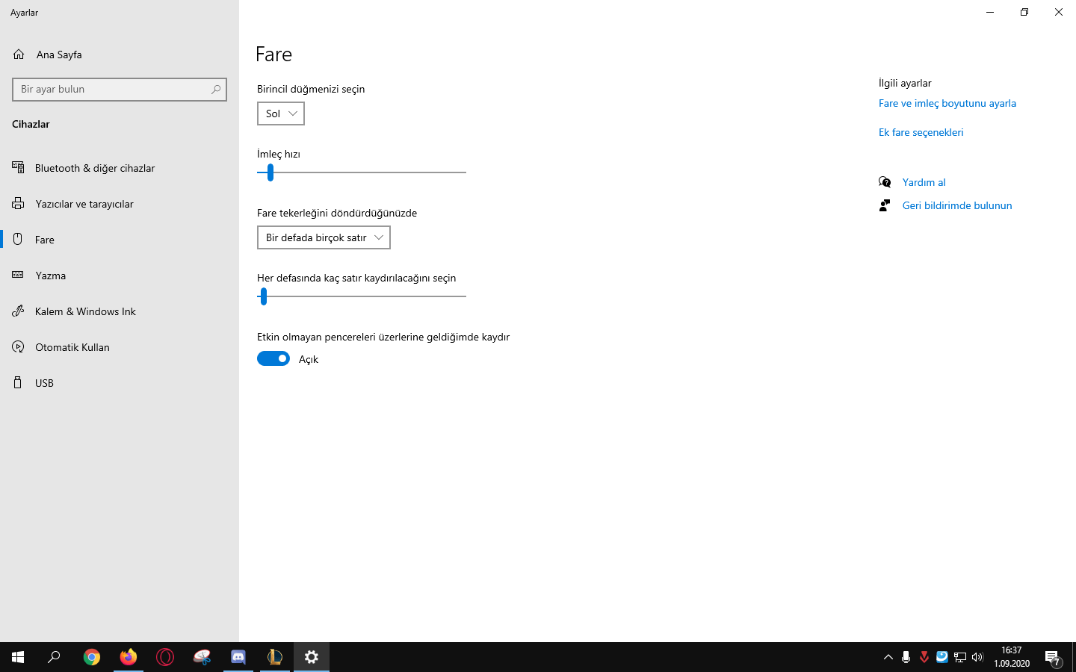Open the Snipping Tool taskbar icon
This screenshot has width=1076, height=672.
202,657
